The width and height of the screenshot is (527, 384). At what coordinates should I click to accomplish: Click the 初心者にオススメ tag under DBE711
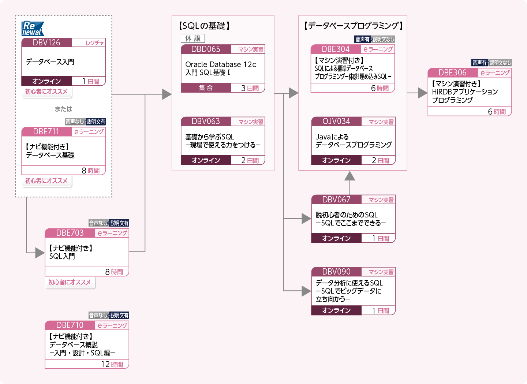pos(46,181)
